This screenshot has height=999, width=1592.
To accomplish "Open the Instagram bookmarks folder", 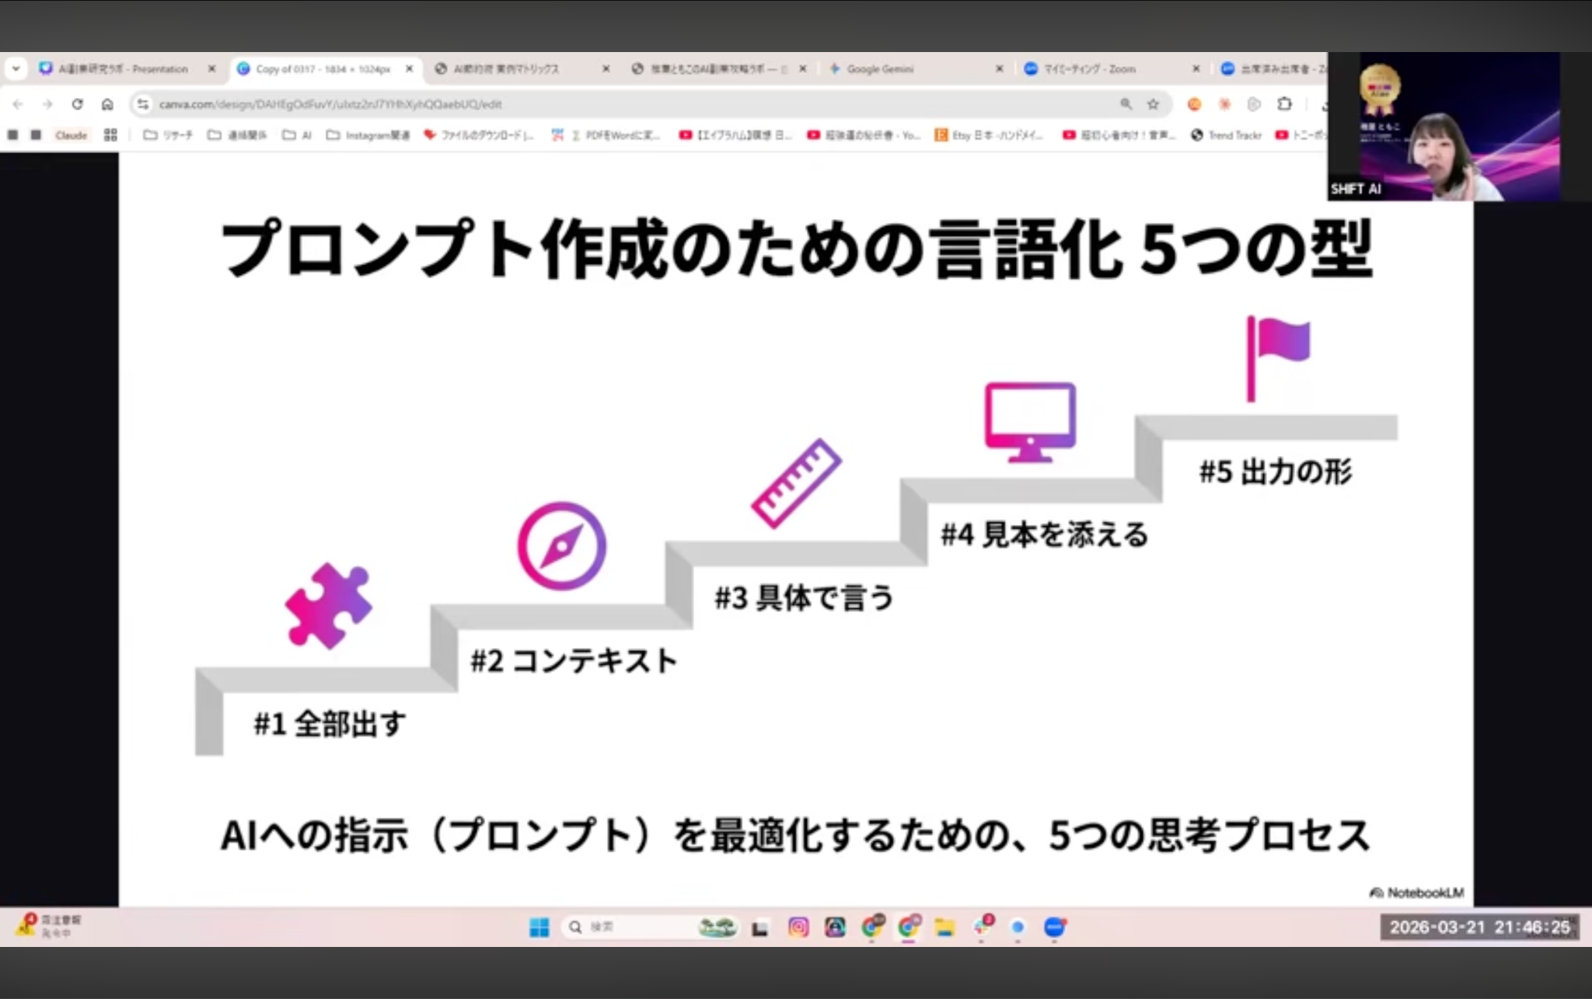I will pos(368,135).
